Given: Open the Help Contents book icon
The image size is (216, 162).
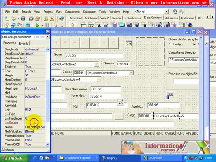Looking at the screenshot, I should pos(62,18).
